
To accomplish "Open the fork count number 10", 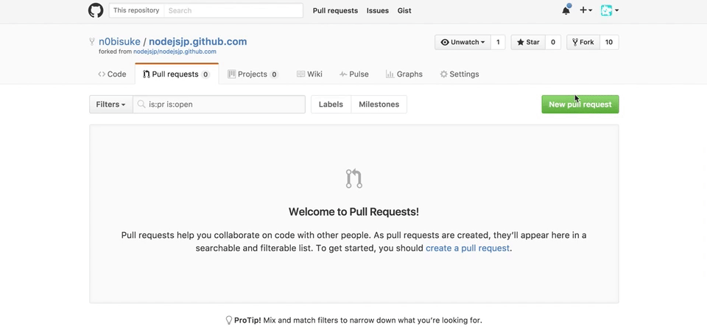I will coord(609,42).
